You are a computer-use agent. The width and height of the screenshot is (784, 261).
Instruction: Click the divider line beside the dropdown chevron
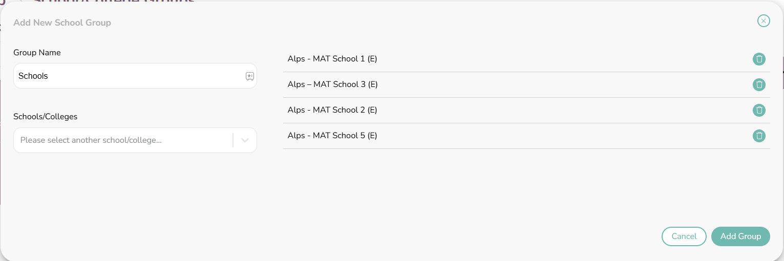point(233,140)
